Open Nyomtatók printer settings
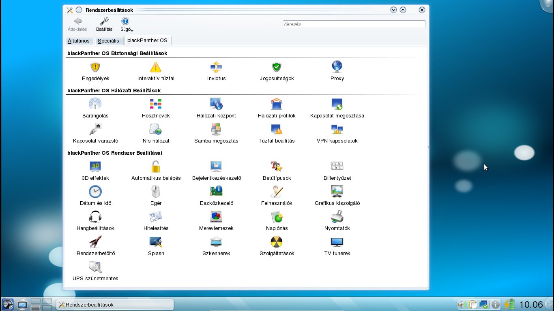 click(337, 221)
